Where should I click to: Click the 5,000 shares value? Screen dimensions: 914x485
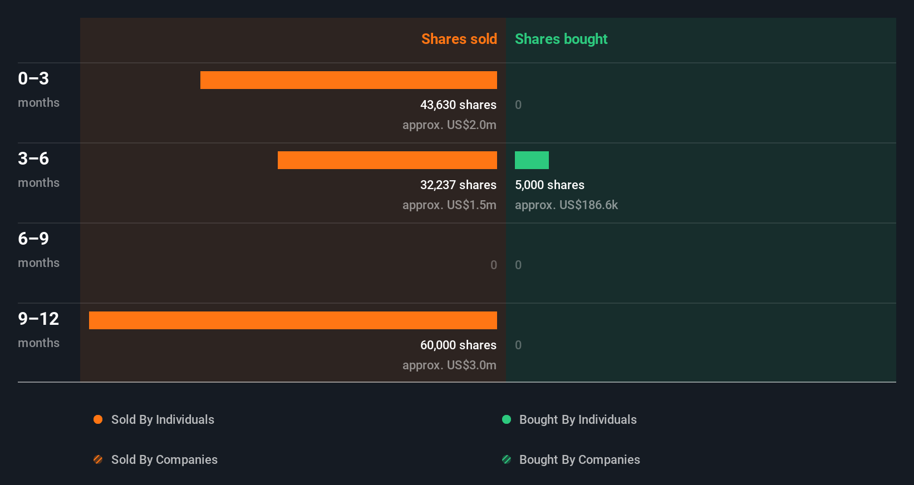(549, 185)
